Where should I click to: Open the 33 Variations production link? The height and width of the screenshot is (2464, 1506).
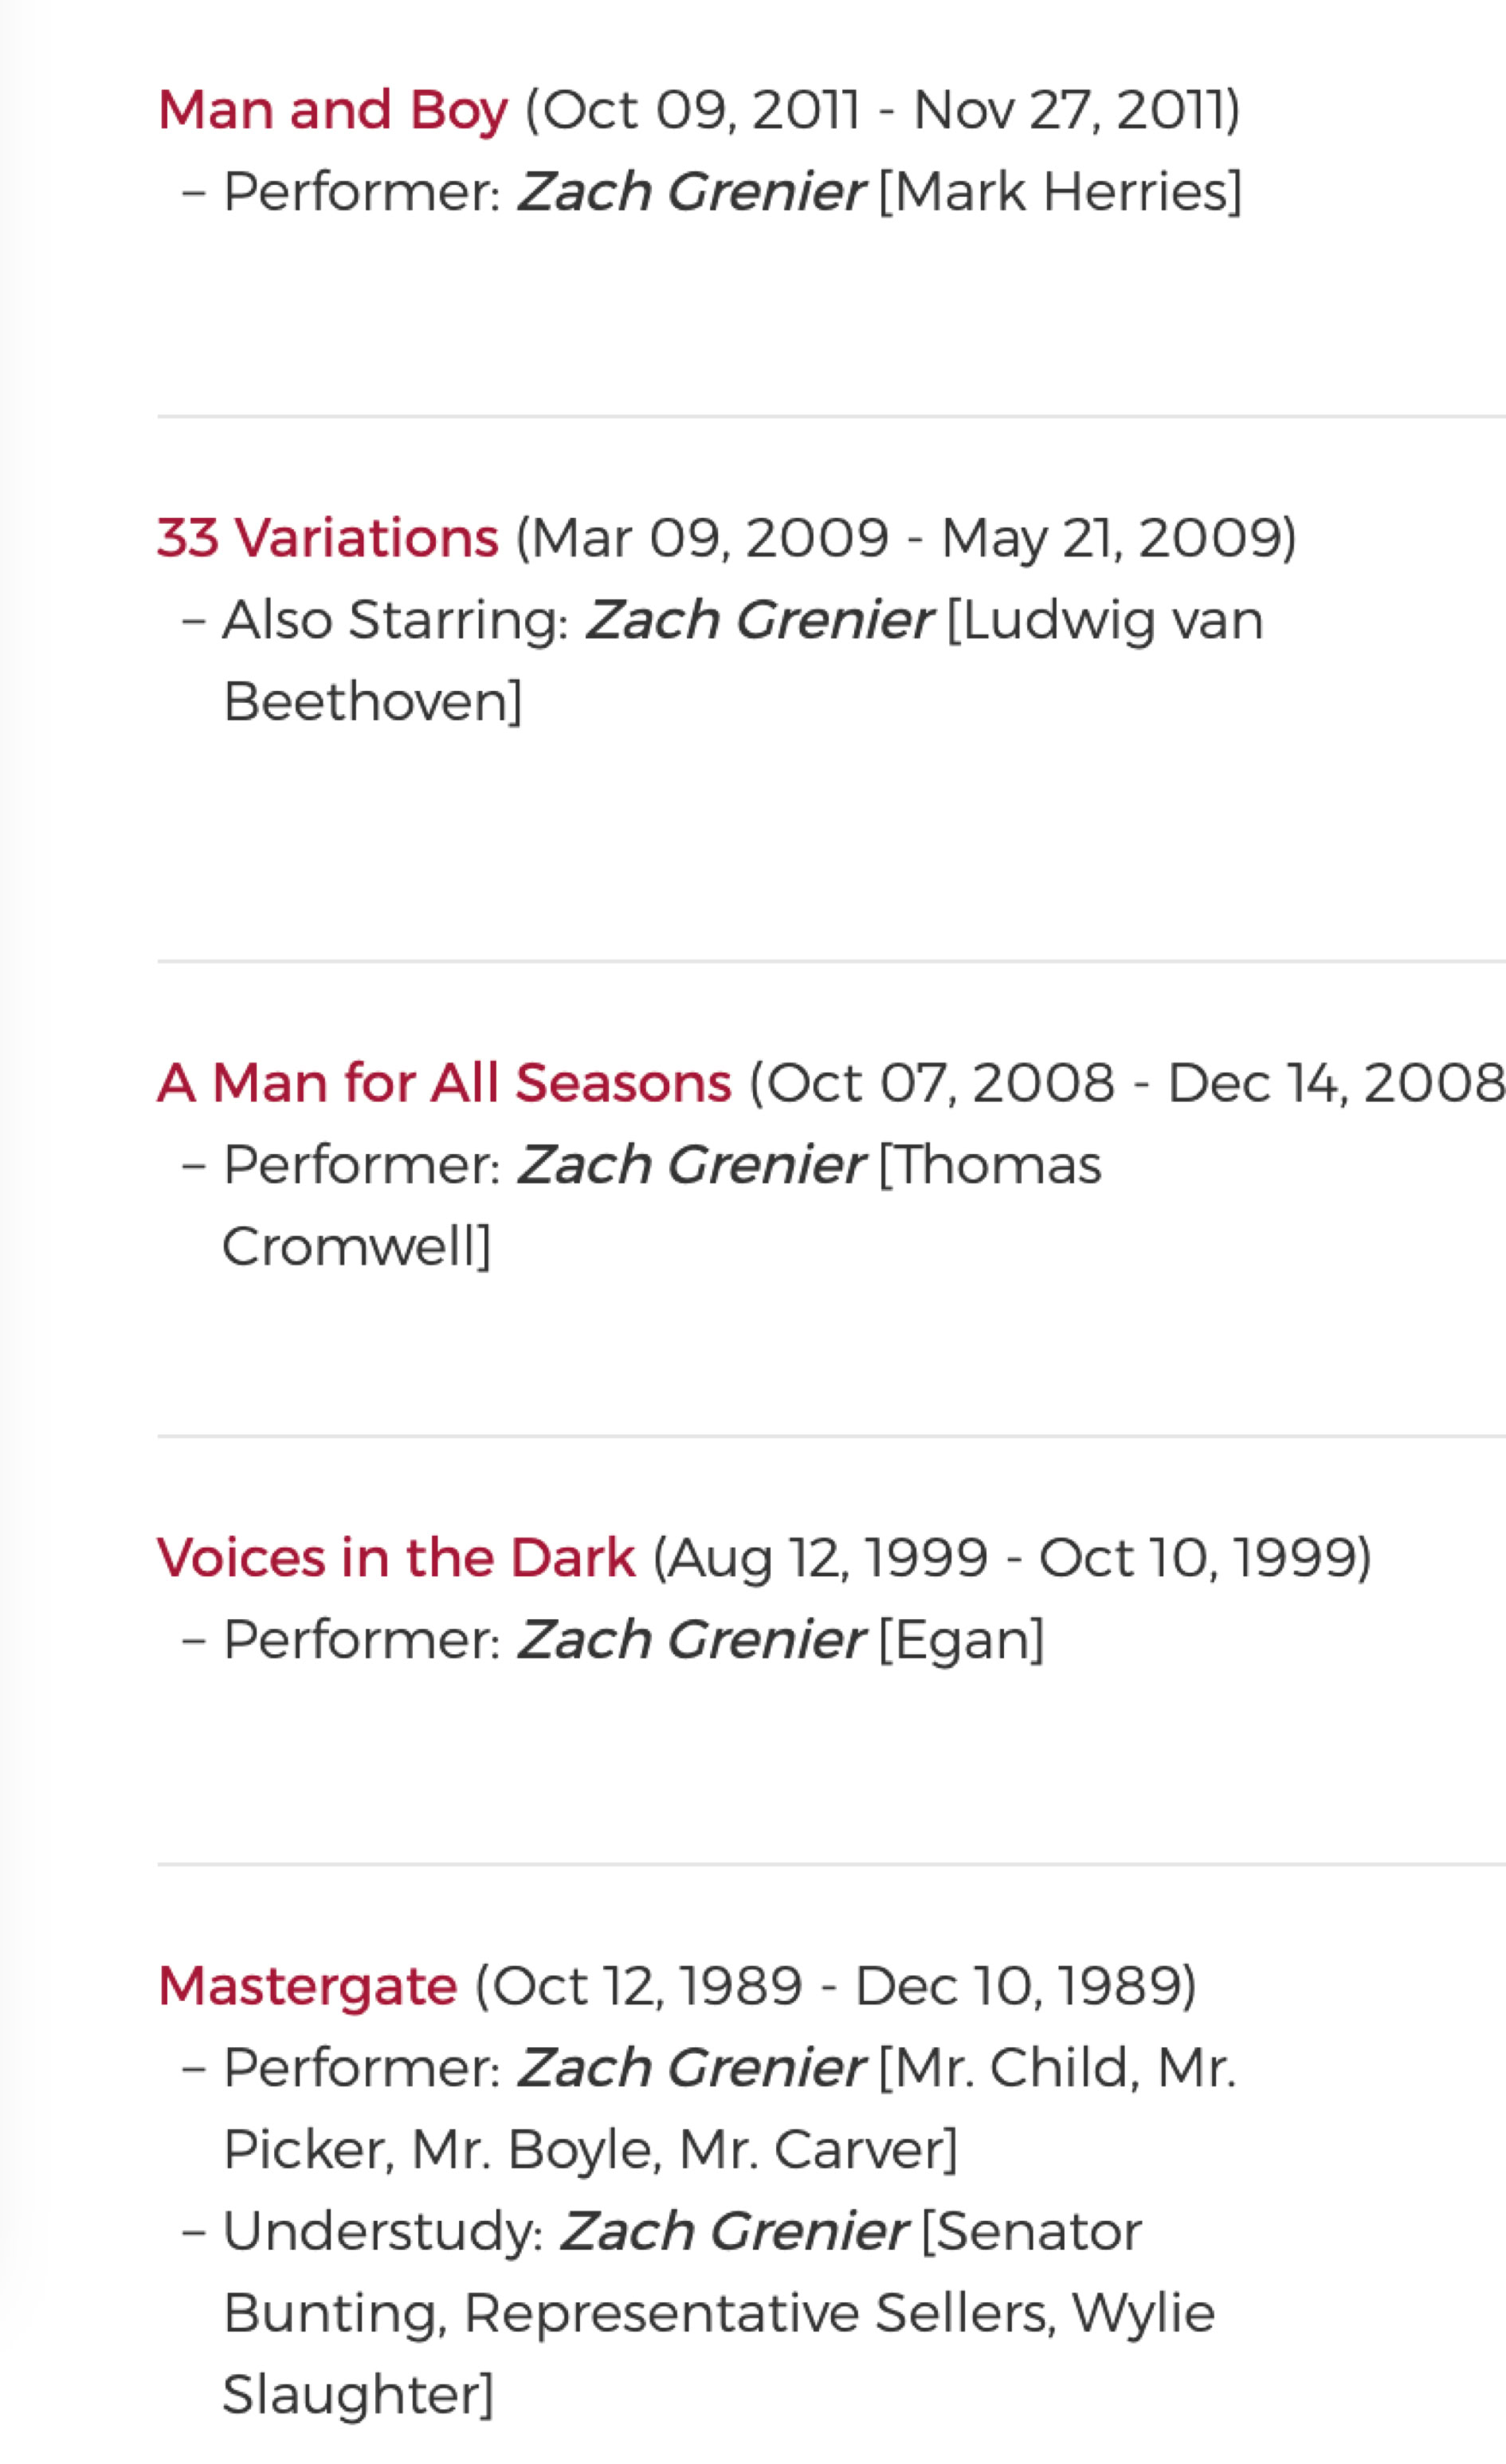pyautogui.click(x=327, y=538)
